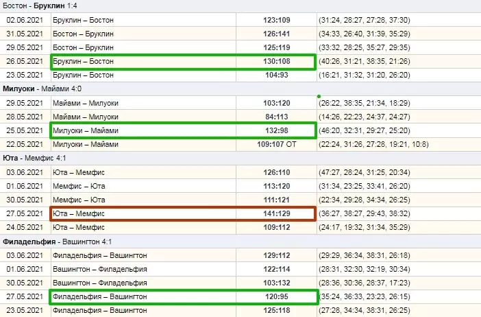Click date 26.05.2021
The image size is (481, 317).
(x=25, y=61)
